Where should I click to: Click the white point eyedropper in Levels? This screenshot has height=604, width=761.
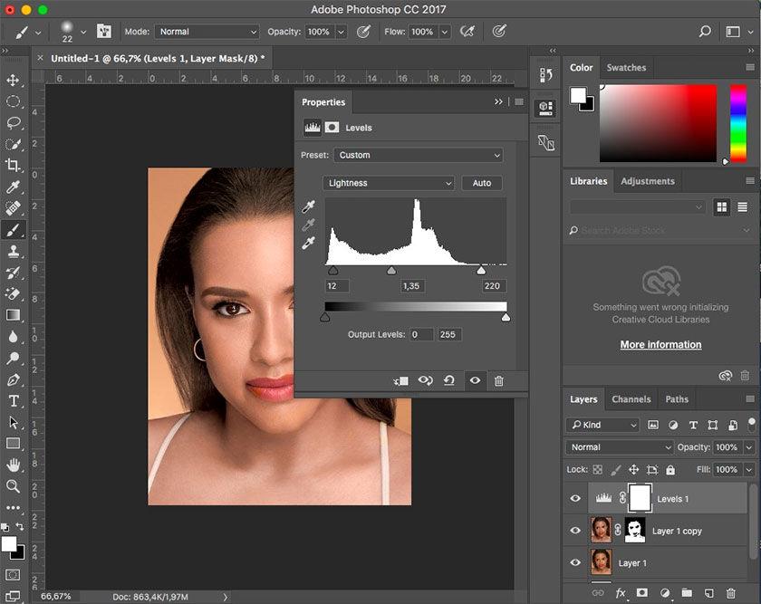(309, 243)
